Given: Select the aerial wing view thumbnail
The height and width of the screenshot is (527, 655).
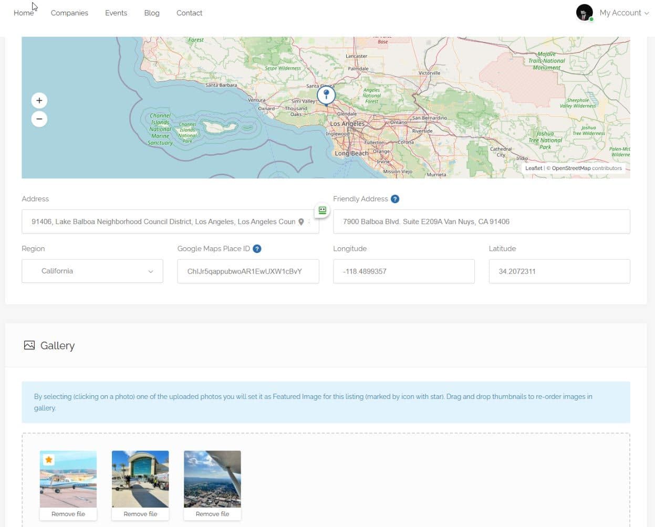Looking at the screenshot, I should (212, 479).
